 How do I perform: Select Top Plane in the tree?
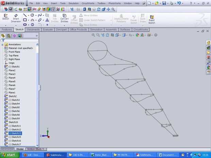pyautogui.click(x=14, y=56)
